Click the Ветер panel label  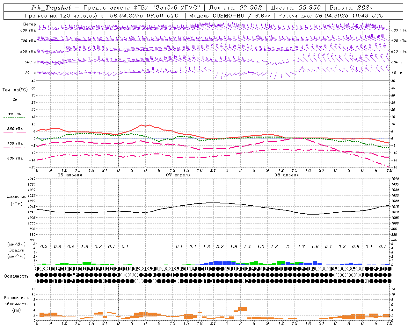pos(30,24)
